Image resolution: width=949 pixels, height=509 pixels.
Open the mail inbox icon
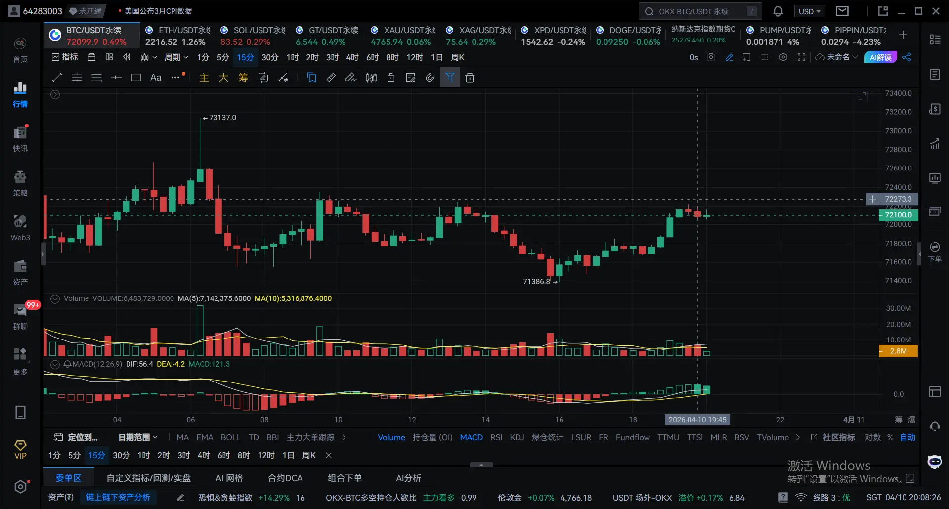coord(842,11)
